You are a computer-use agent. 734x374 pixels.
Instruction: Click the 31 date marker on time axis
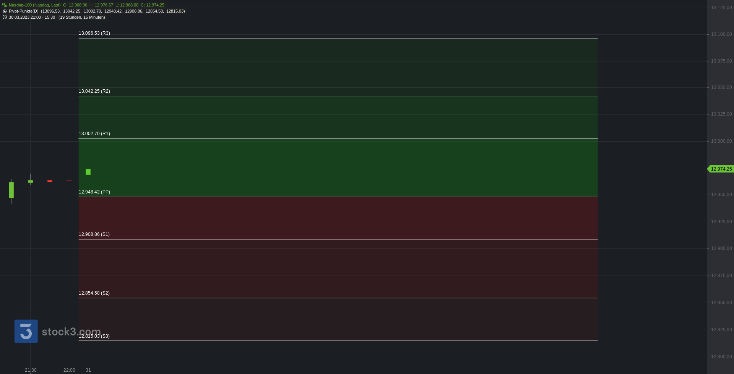pos(88,370)
